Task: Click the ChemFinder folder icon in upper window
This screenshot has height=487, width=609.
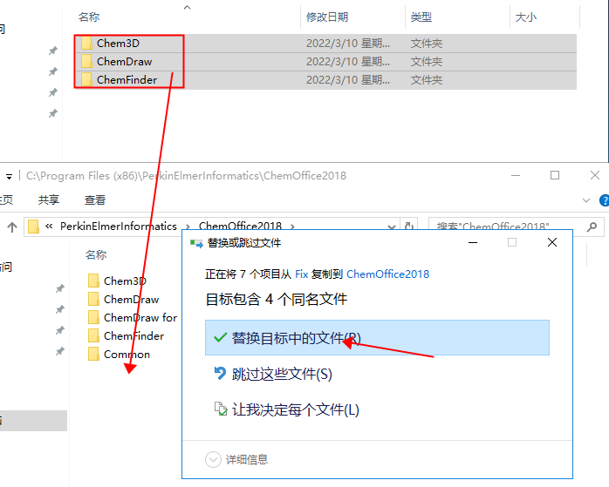Action: coord(86,79)
